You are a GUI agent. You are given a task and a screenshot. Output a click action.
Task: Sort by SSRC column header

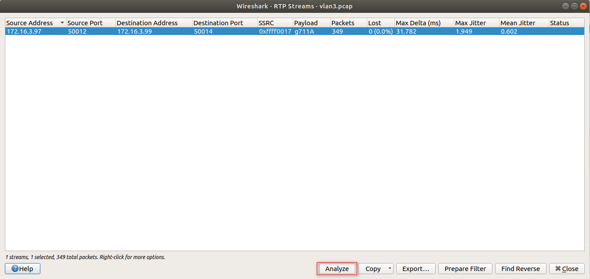coord(275,23)
